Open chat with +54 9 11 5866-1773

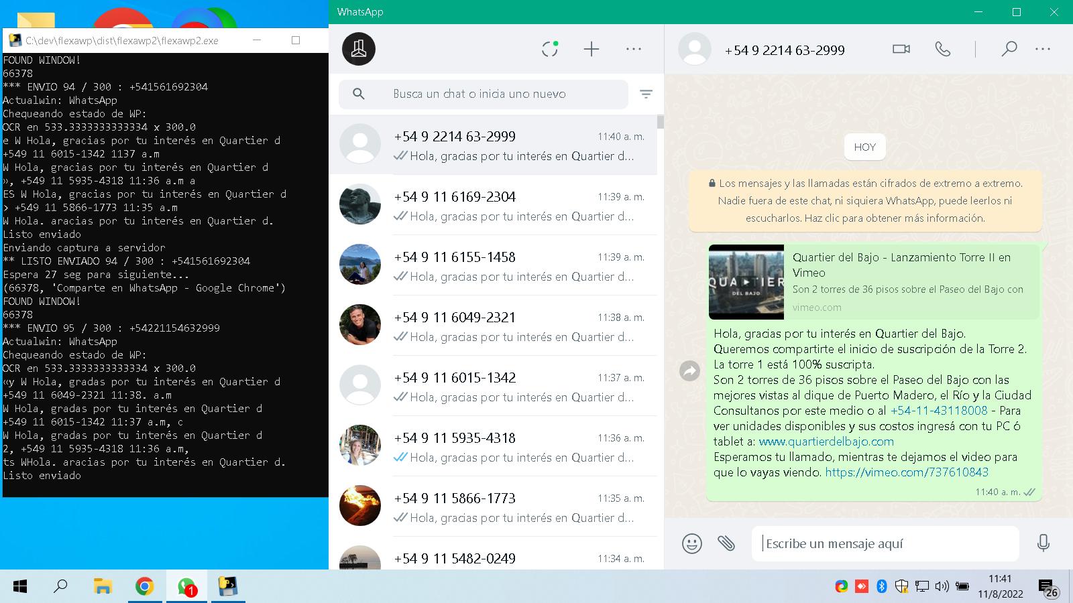pos(493,507)
